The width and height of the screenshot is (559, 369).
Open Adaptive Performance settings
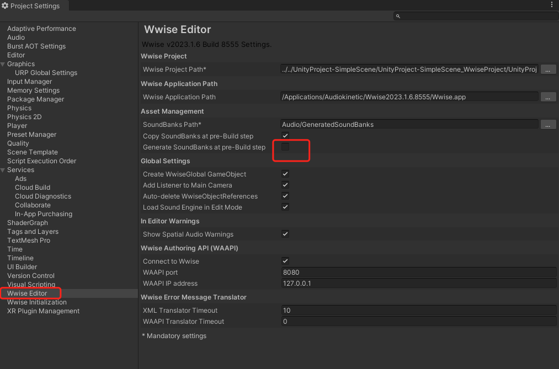pos(41,29)
